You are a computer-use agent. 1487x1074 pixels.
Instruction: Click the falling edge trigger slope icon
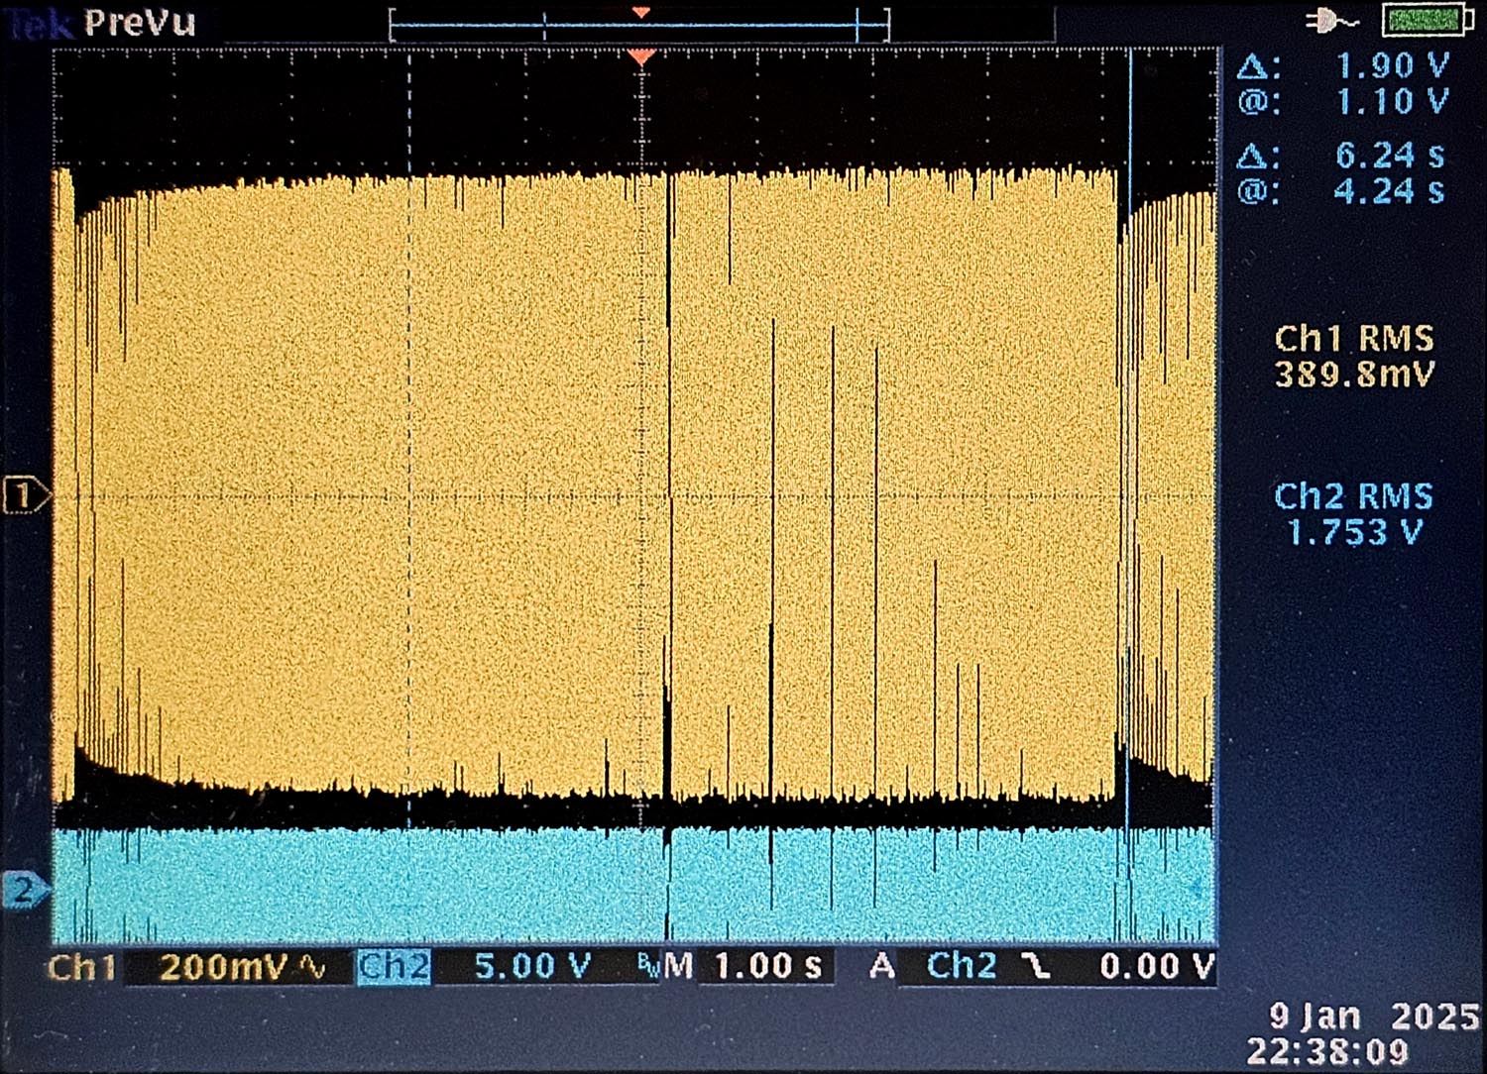point(1037,966)
